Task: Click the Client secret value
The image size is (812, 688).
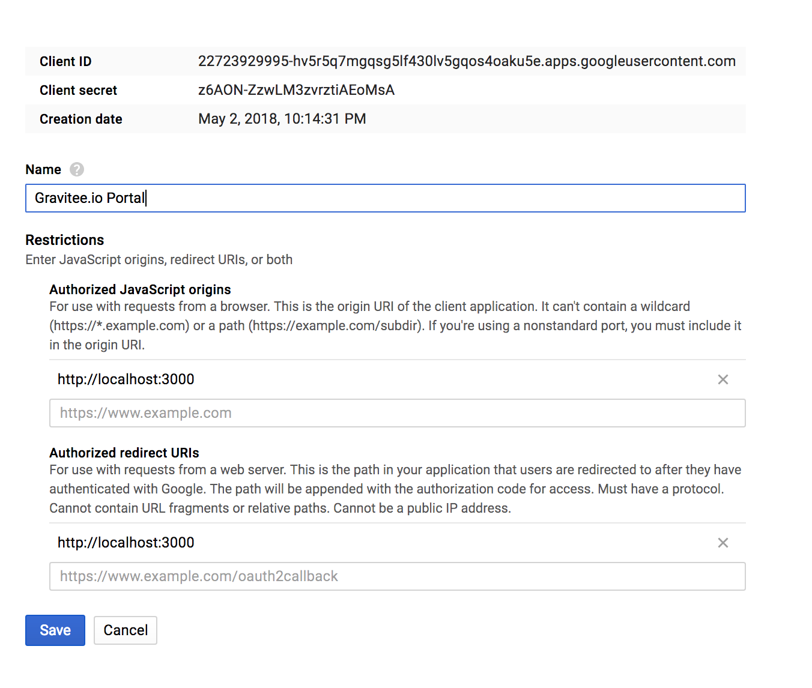Action: [296, 90]
